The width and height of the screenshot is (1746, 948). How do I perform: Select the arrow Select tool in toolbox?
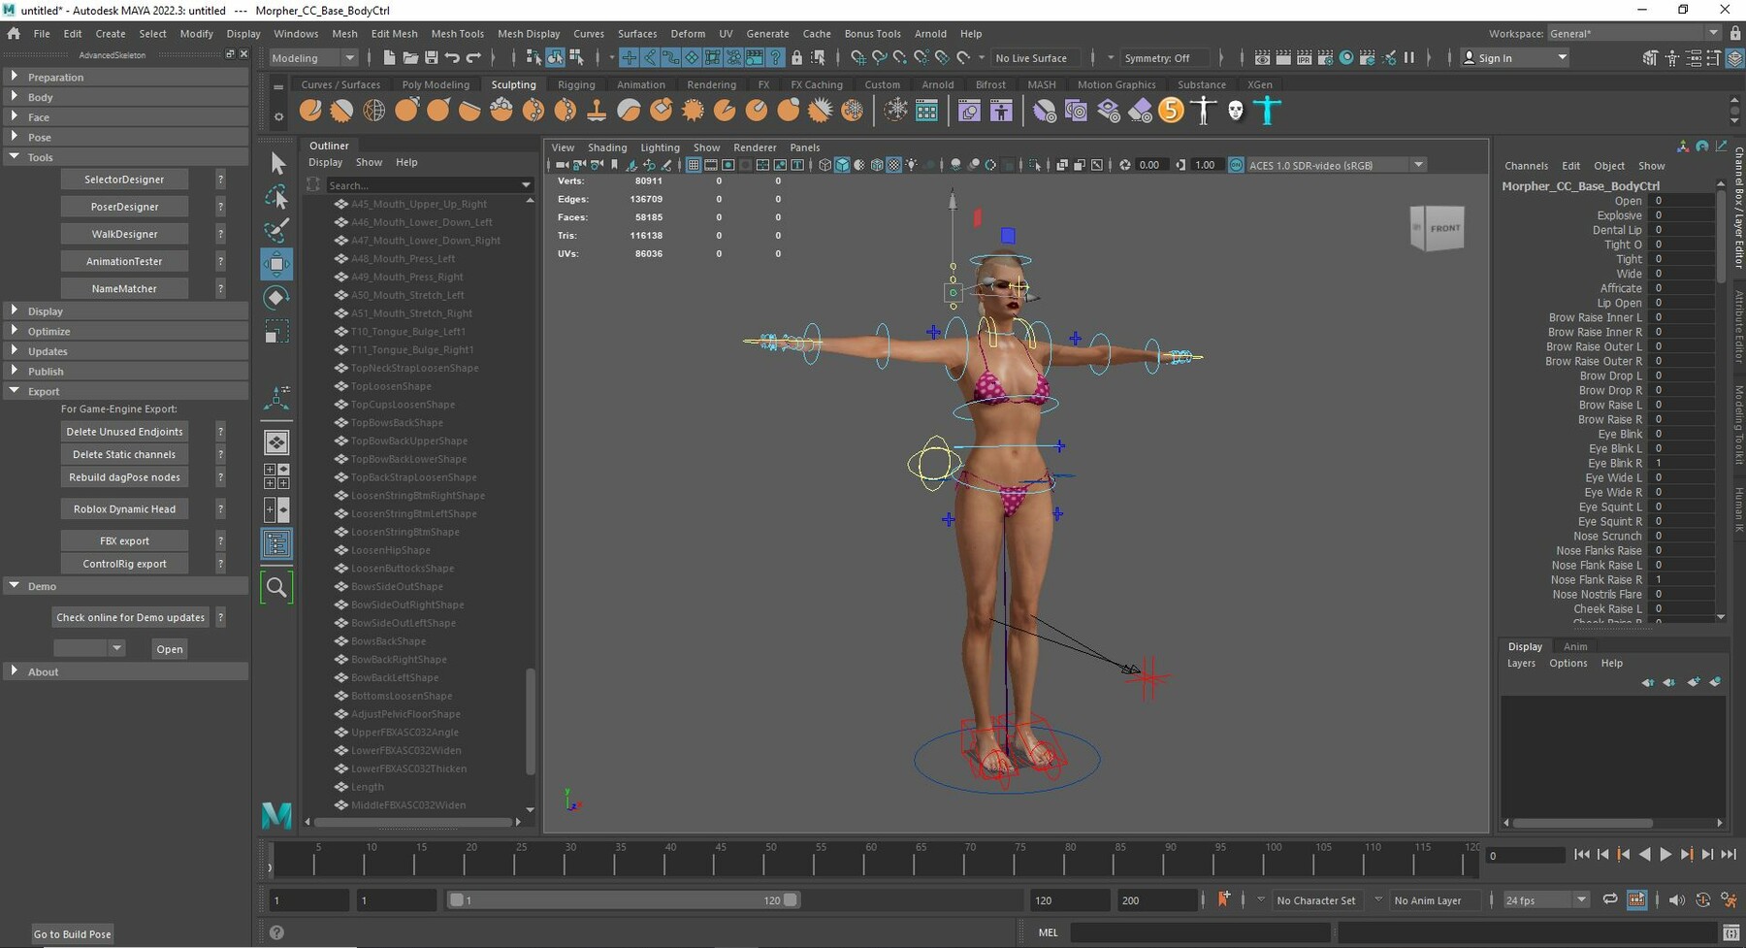click(x=276, y=163)
